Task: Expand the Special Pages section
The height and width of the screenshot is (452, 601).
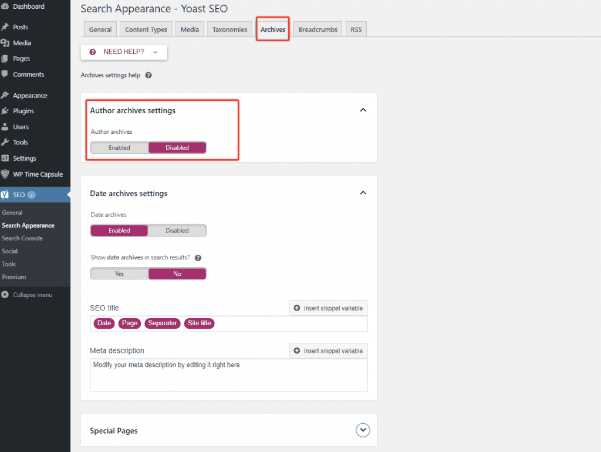Action: tap(363, 430)
